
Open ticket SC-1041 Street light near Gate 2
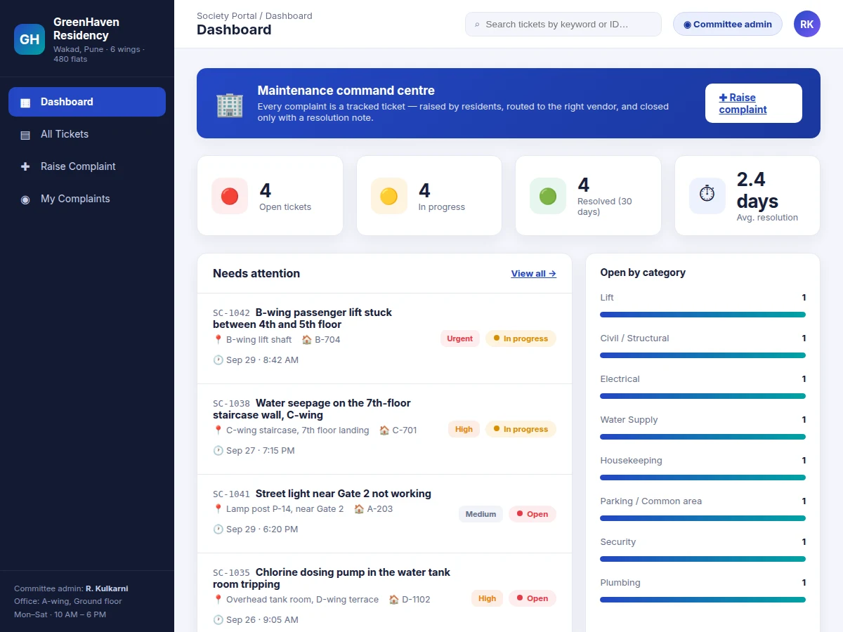click(384, 514)
